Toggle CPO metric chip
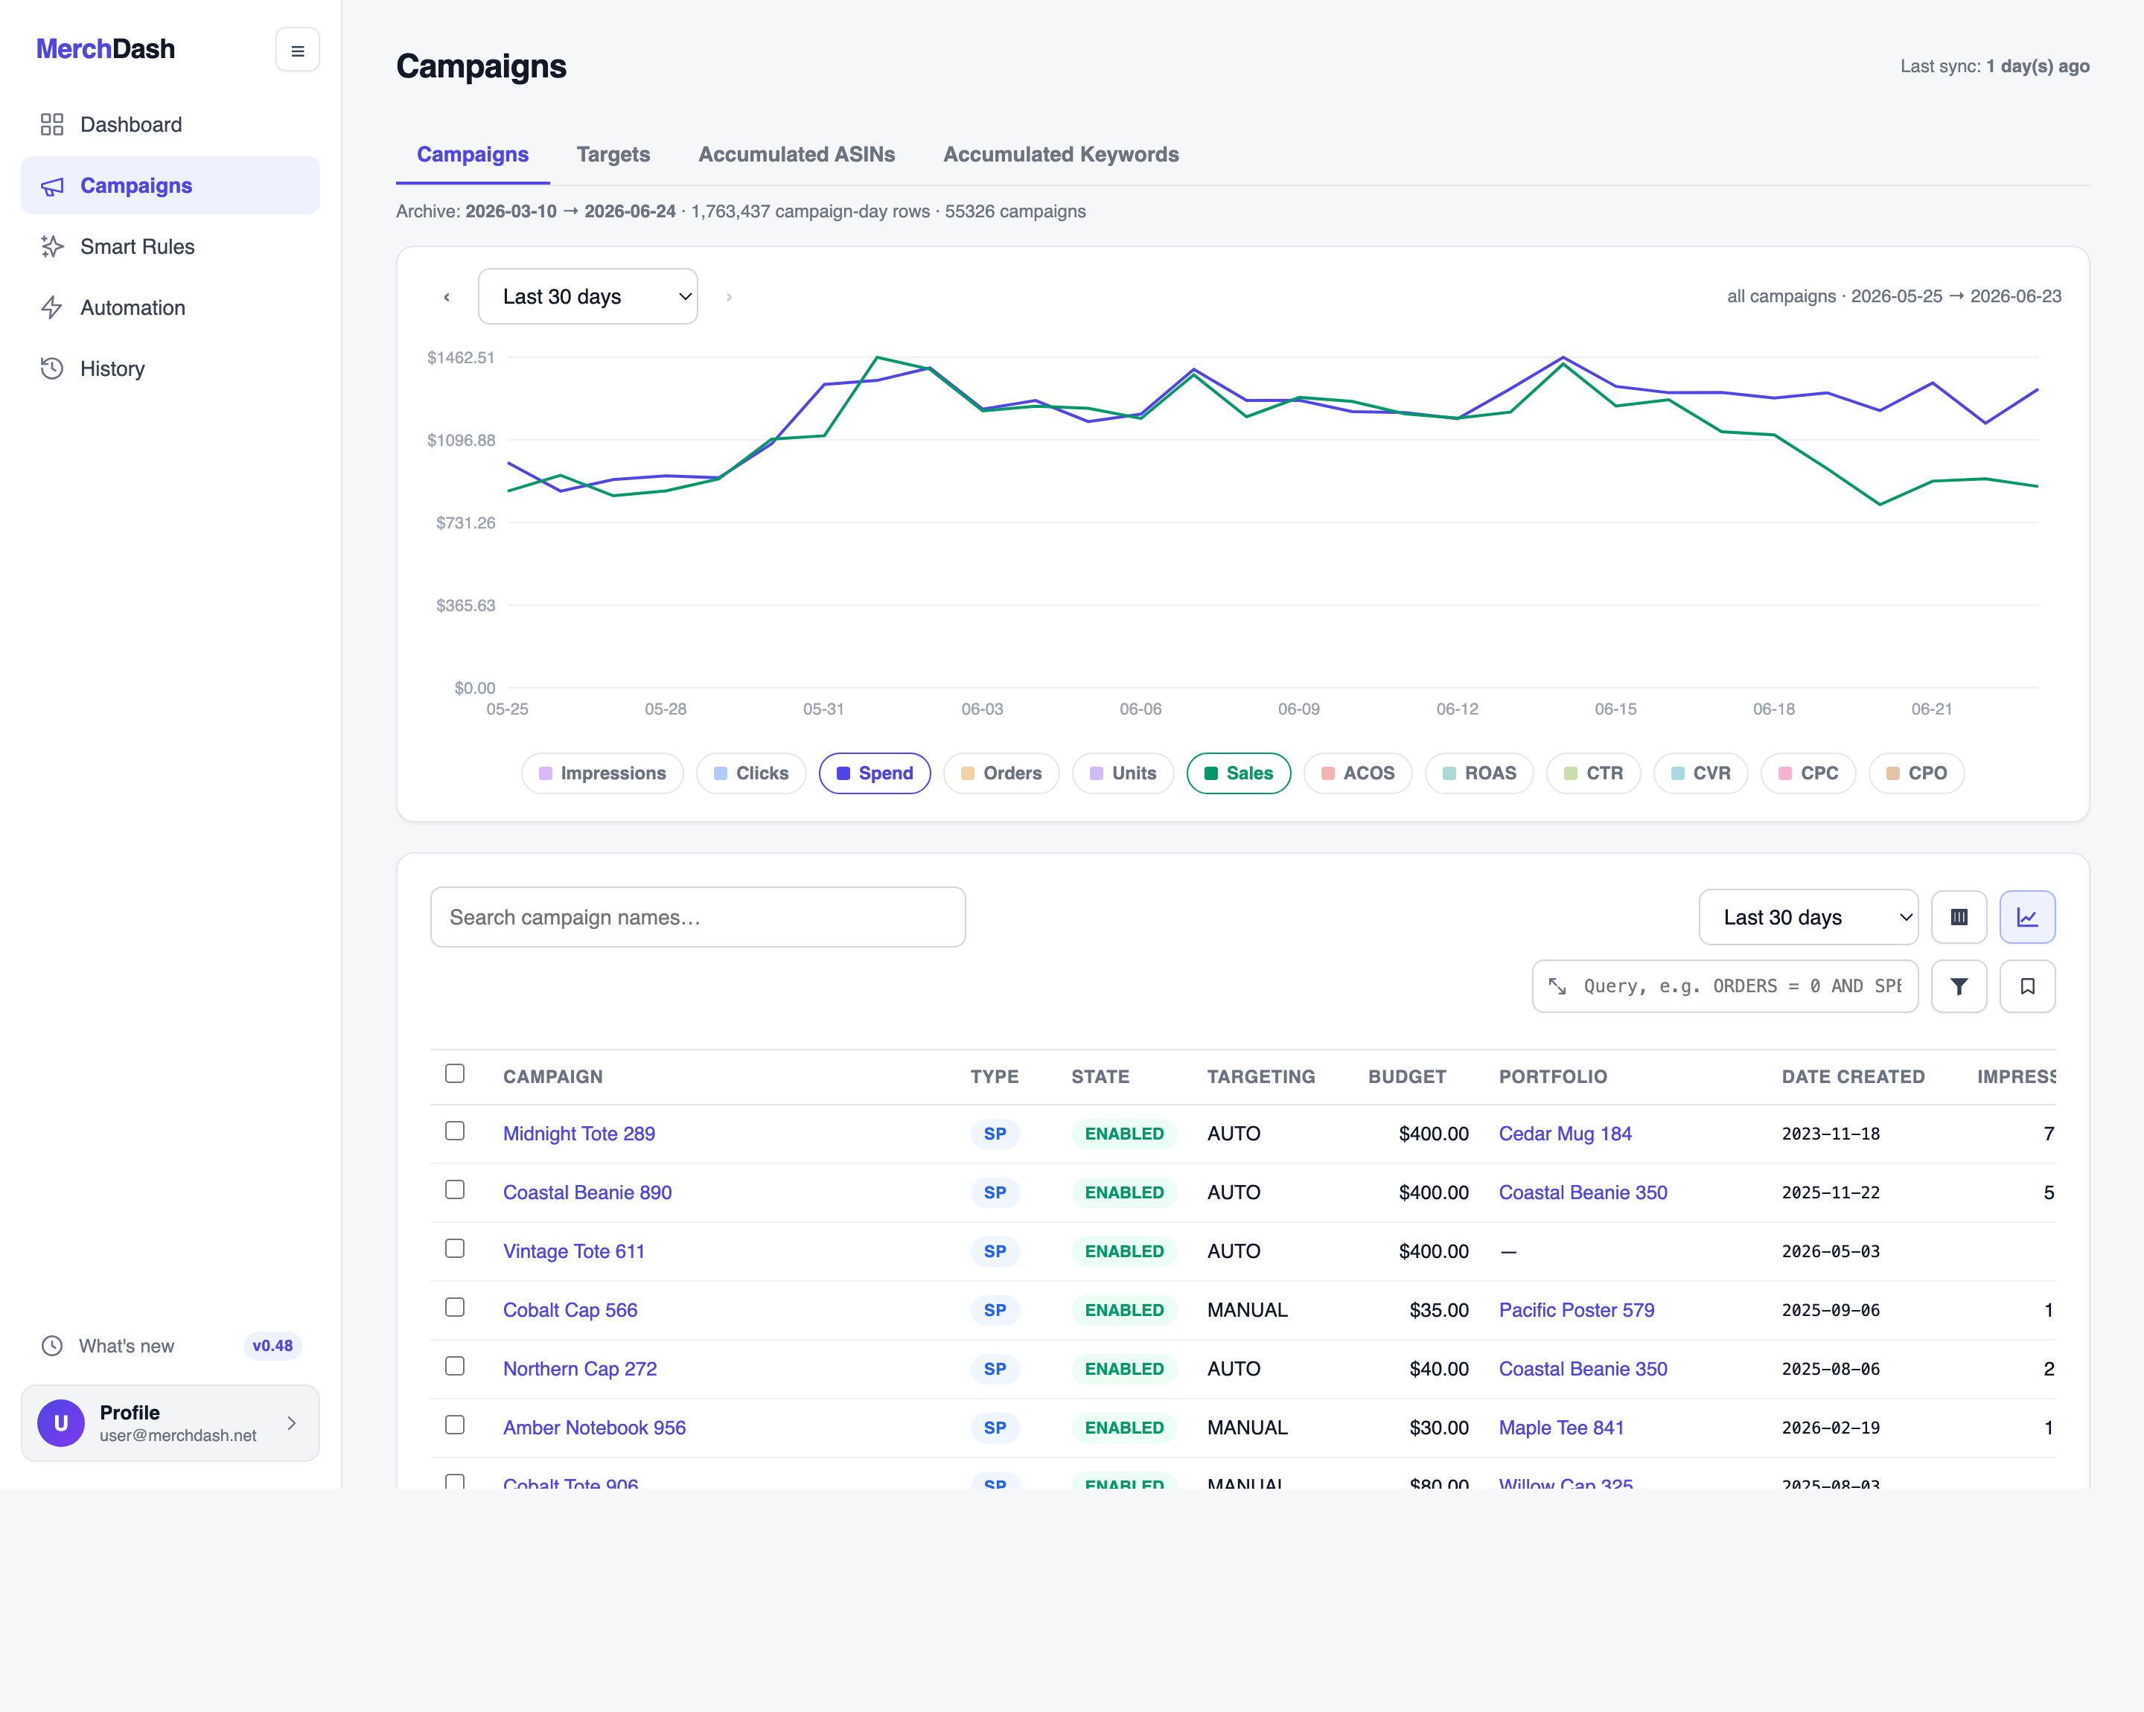The image size is (2144, 1712). click(x=1916, y=773)
